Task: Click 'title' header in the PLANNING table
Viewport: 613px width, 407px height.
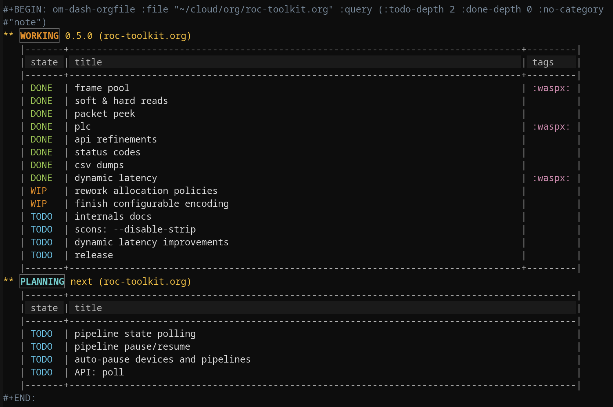Action: [88, 308]
